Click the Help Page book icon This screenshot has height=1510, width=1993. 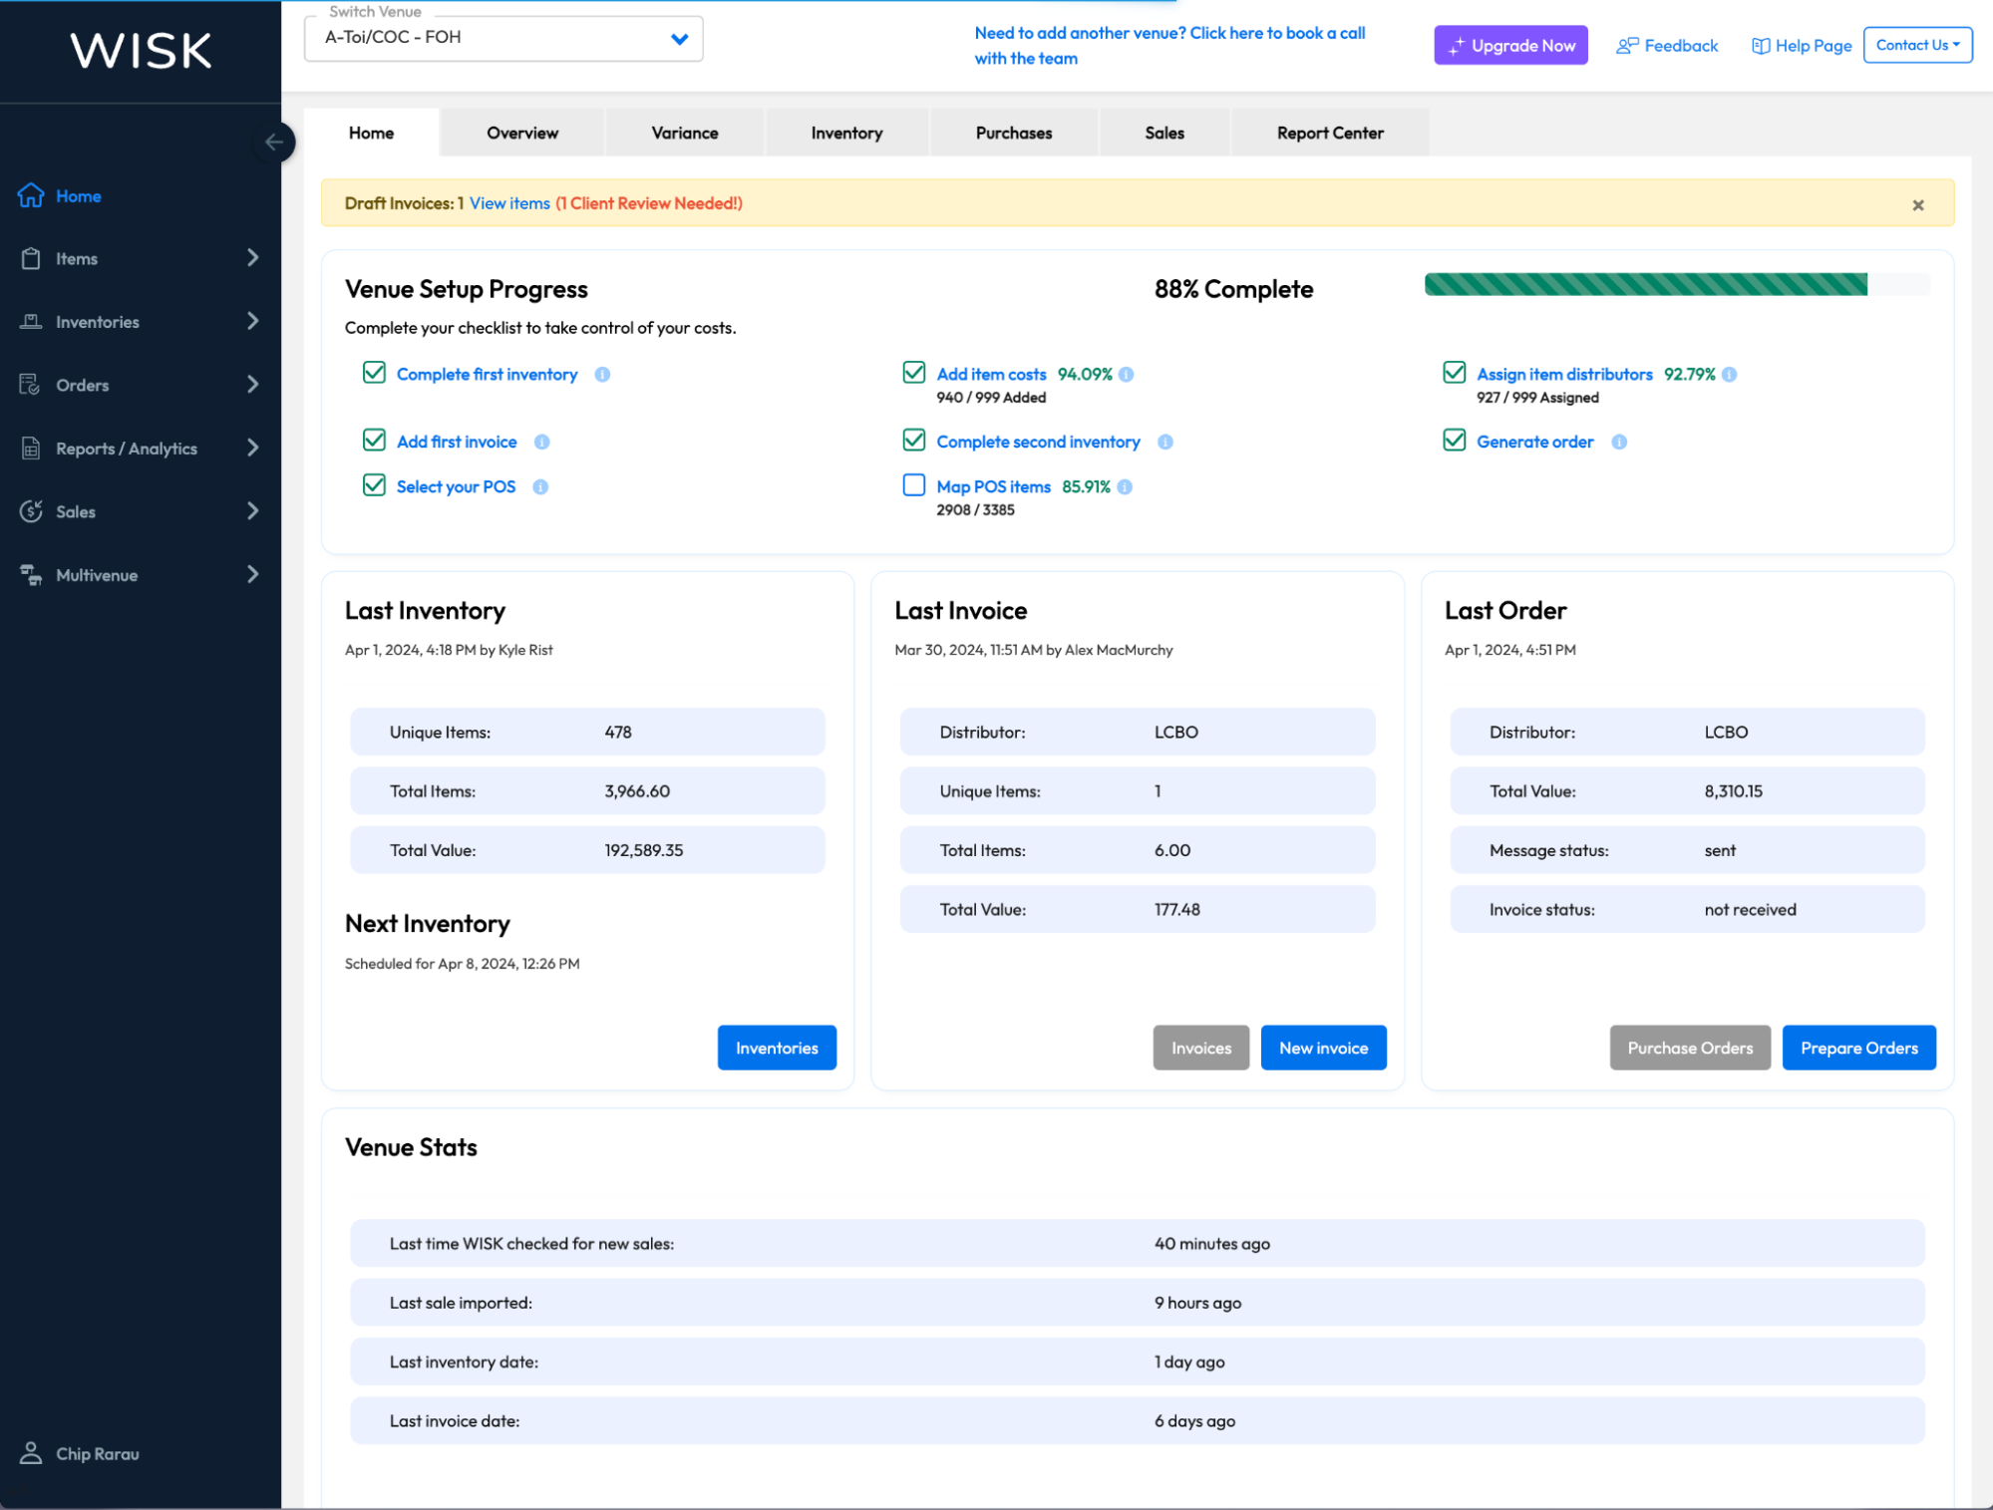(1761, 45)
